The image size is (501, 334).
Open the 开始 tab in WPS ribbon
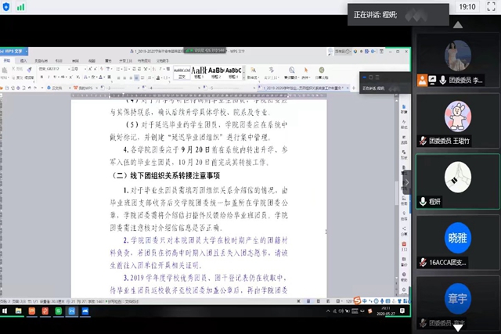(8, 59)
